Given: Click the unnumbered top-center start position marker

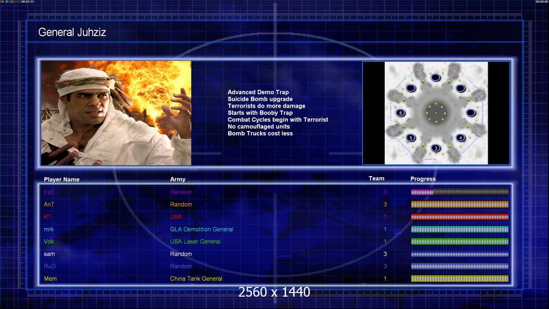Looking at the screenshot, I should (x=436, y=78).
